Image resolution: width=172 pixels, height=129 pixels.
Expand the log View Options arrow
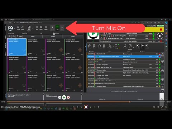tap(133, 47)
